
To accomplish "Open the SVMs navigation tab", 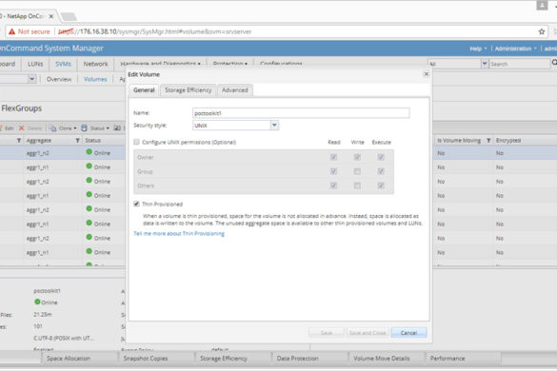I will tap(63, 64).
